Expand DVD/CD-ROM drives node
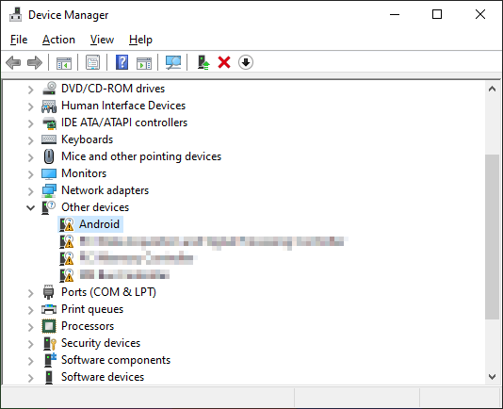This screenshot has width=503, height=409. (30, 90)
